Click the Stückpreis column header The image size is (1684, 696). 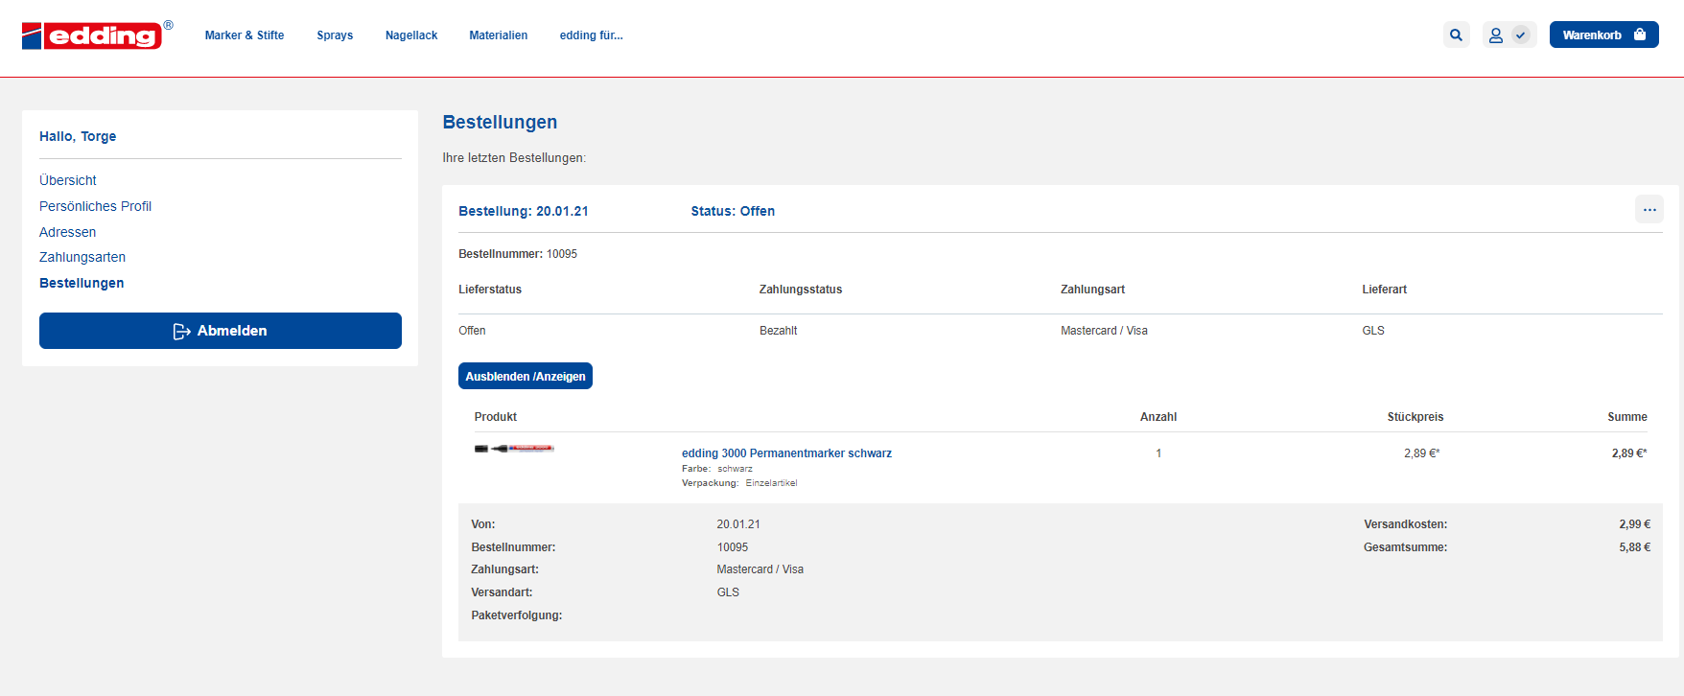(1415, 417)
